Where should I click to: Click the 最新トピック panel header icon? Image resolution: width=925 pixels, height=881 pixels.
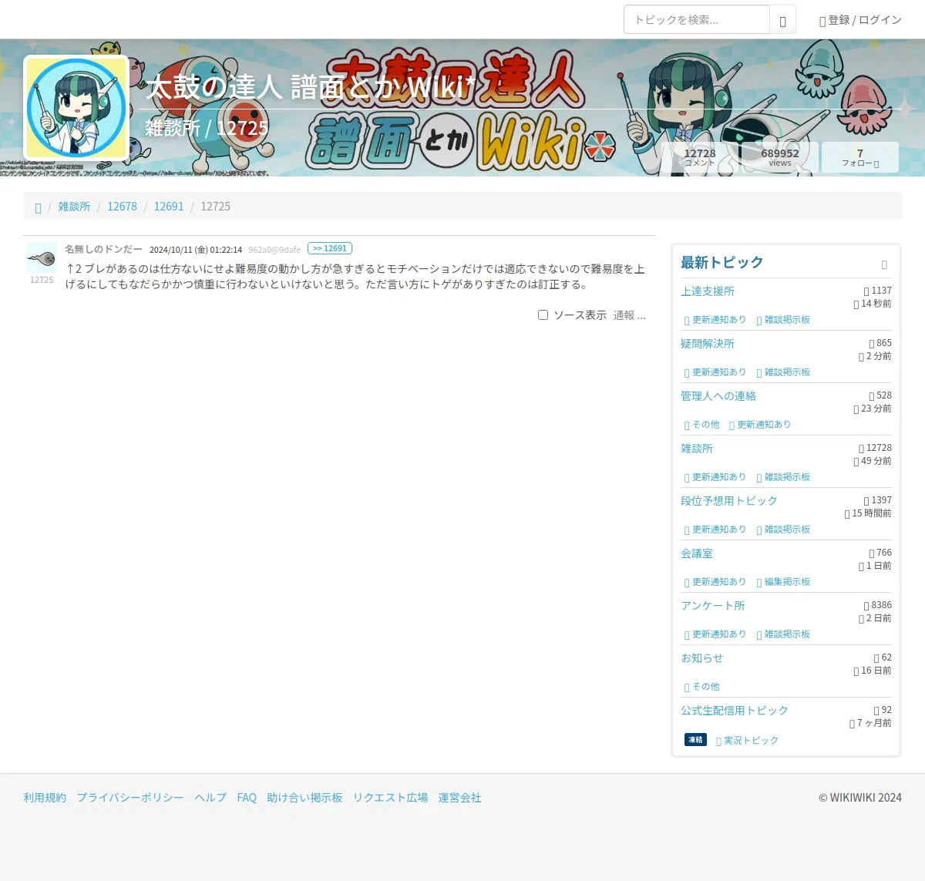(884, 264)
